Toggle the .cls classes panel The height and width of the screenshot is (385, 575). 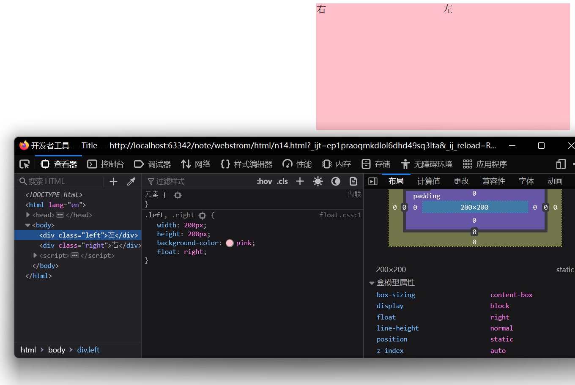(x=282, y=181)
